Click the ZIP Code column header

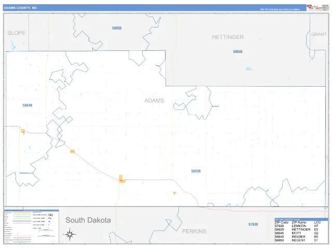281,223
